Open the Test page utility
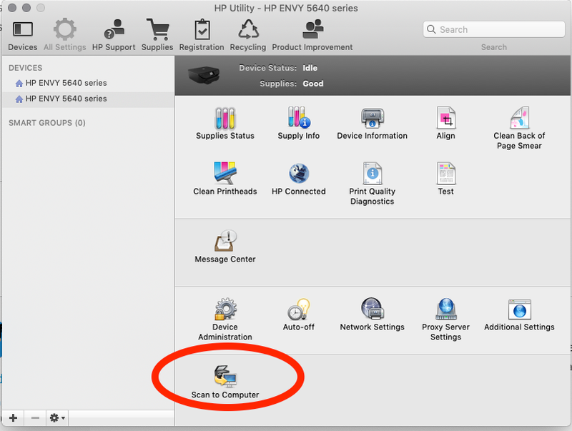 445,179
